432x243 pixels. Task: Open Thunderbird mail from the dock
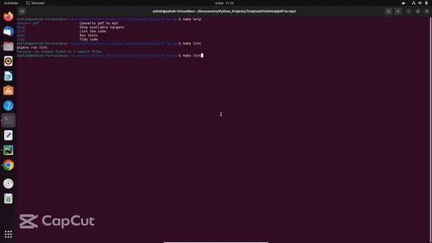[8, 31]
